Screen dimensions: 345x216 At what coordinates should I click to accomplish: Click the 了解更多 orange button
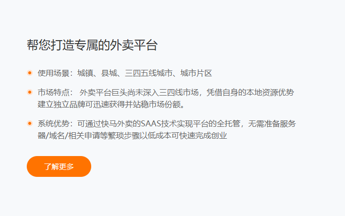pyautogui.click(x=59, y=166)
